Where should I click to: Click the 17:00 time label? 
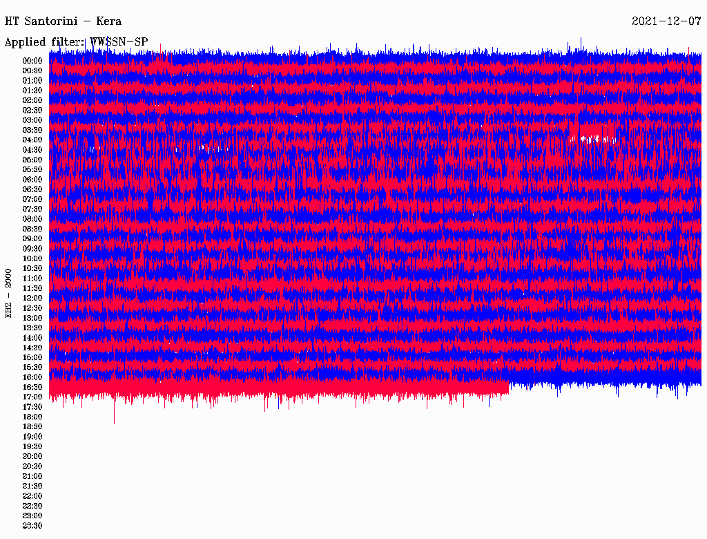click(x=32, y=397)
